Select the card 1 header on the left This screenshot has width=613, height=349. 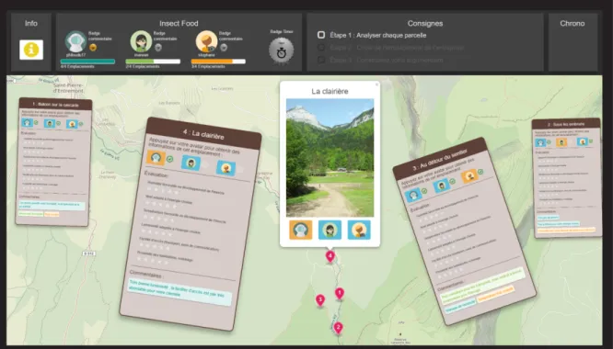(55, 105)
